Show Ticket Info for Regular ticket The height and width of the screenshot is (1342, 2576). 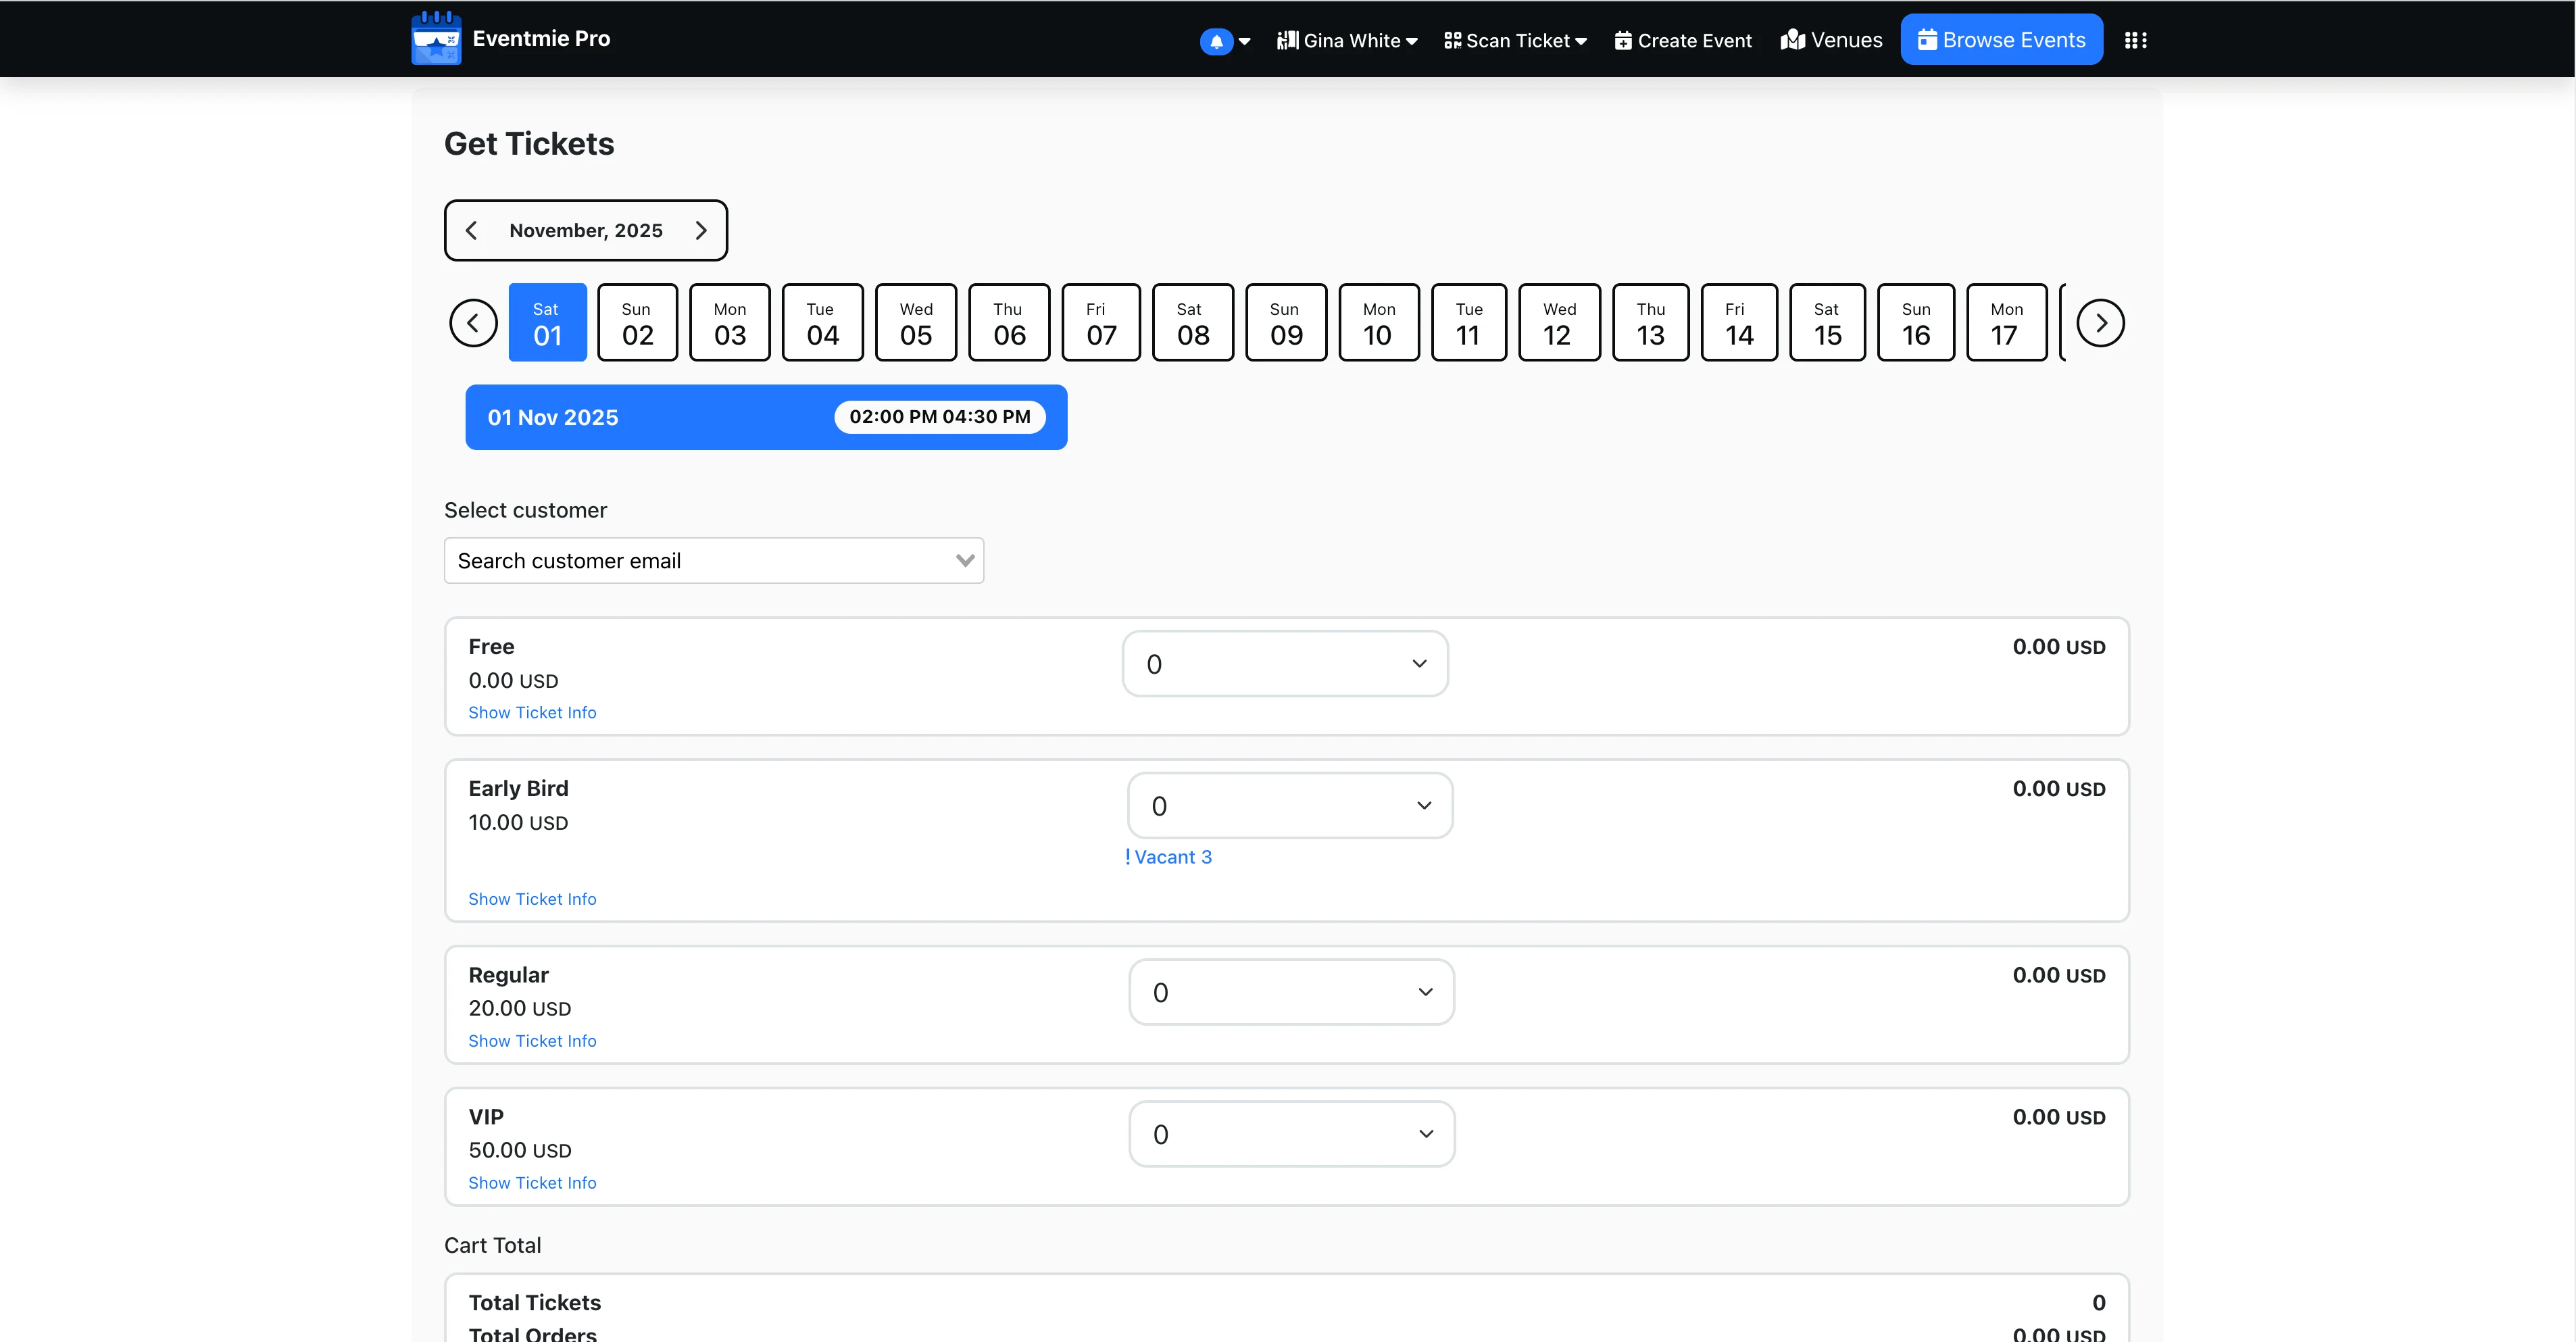(532, 1041)
